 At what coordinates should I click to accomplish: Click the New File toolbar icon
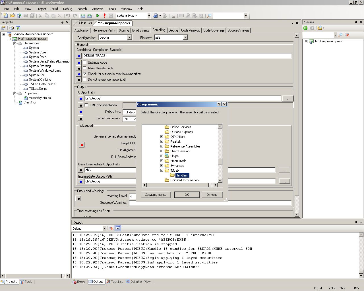click(x=5, y=16)
